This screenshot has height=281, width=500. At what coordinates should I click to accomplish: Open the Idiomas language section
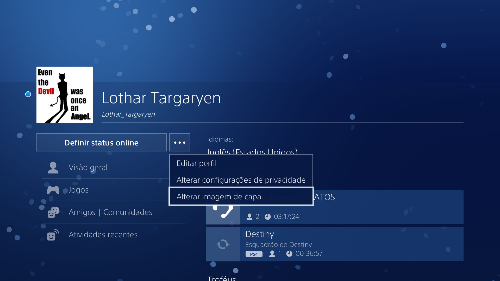pyautogui.click(x=220, y=139)
